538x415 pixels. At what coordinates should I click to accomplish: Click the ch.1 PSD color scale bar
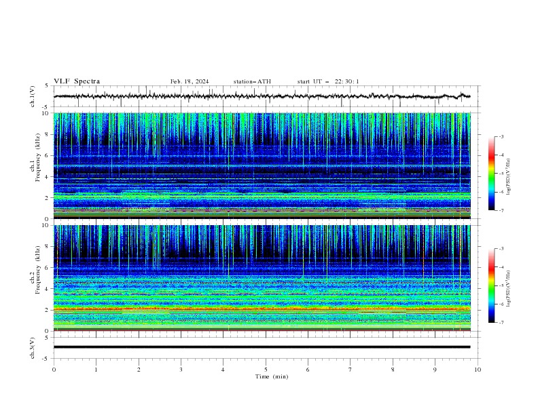coord(492,174)
